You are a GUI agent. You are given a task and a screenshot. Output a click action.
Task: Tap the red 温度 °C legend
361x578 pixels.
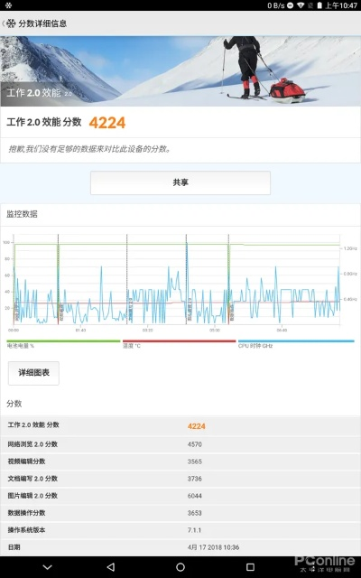tap(179, 344)
